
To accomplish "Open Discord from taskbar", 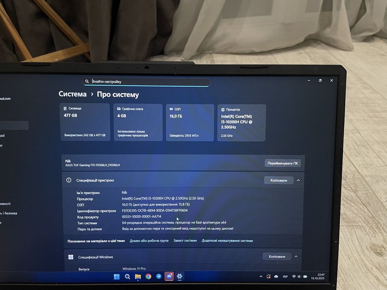I will pyautogui.click(x=169, y=276).
